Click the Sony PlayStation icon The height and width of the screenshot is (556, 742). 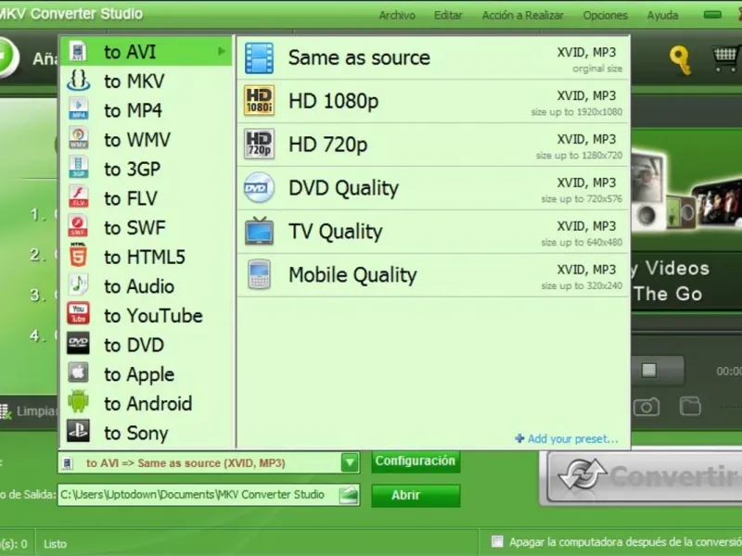78,432
